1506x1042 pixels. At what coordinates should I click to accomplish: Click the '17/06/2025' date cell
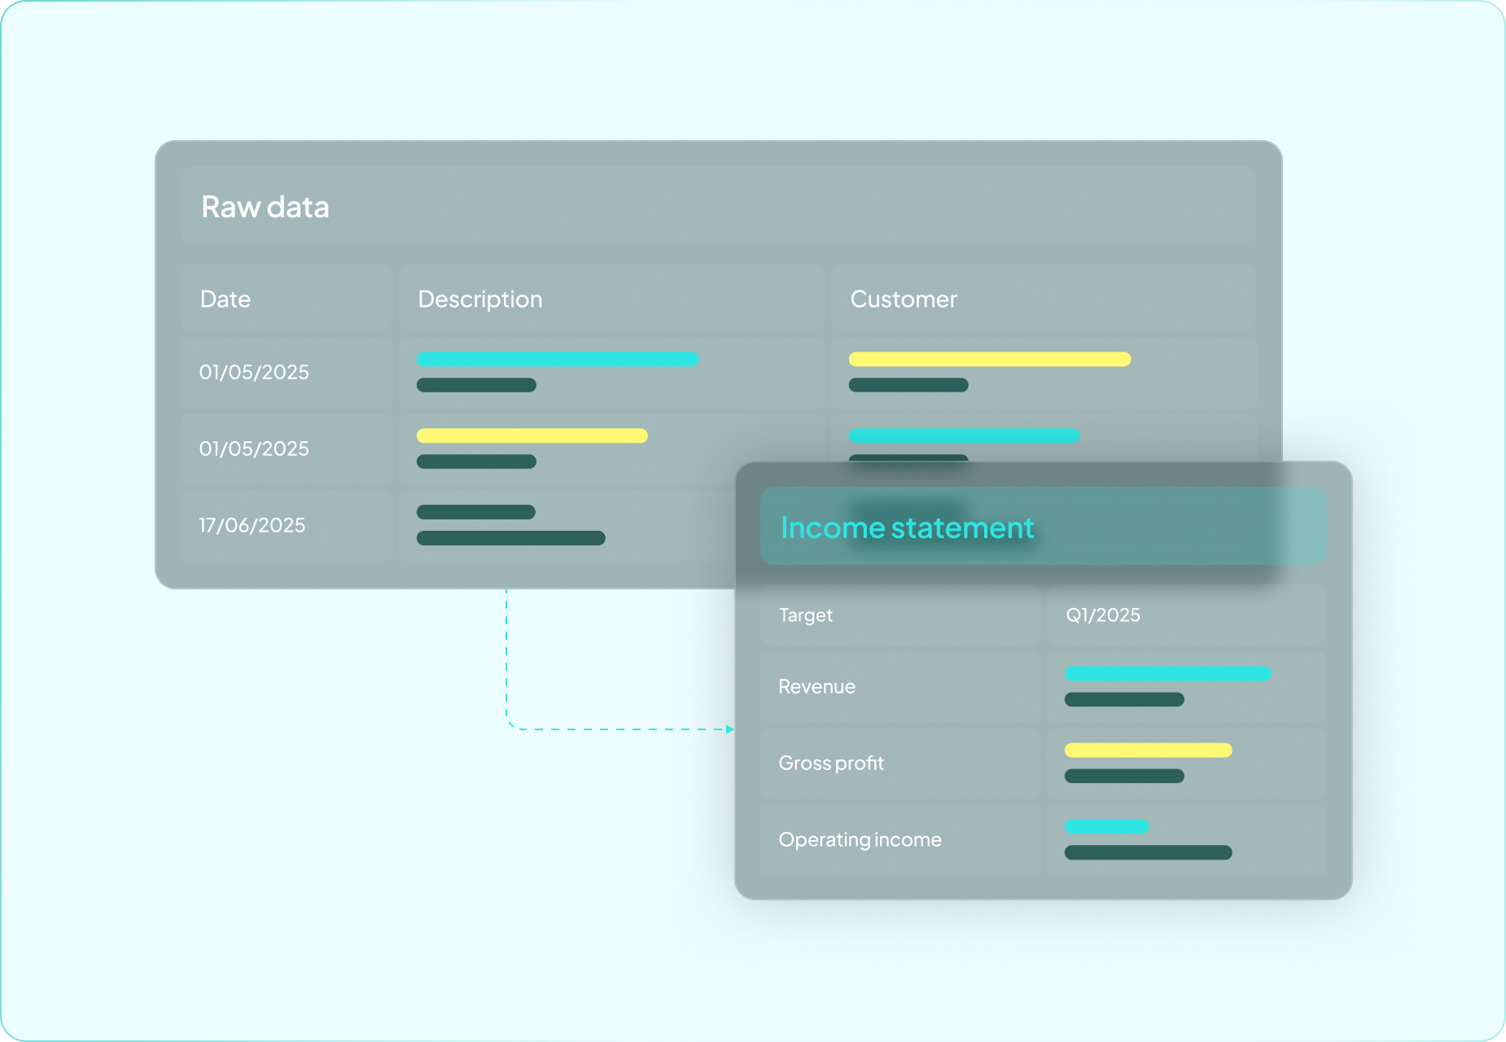click(x=287, y=525)
